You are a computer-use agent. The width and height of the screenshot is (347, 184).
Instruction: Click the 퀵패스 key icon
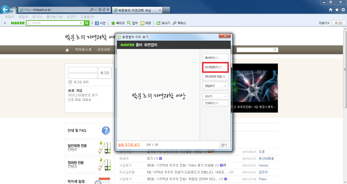174,23
